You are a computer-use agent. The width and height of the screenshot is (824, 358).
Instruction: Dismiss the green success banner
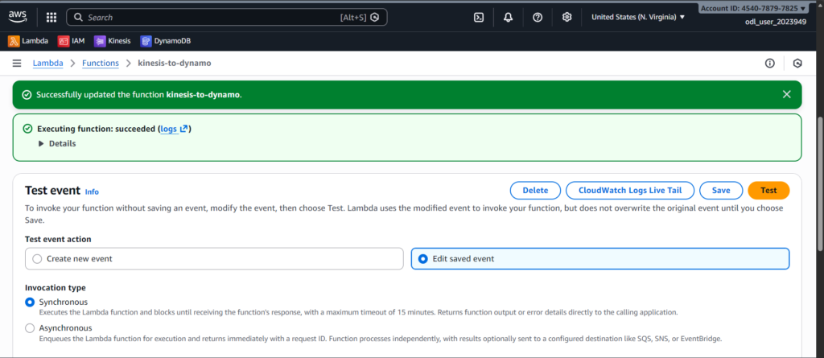(x=786, y=94)
